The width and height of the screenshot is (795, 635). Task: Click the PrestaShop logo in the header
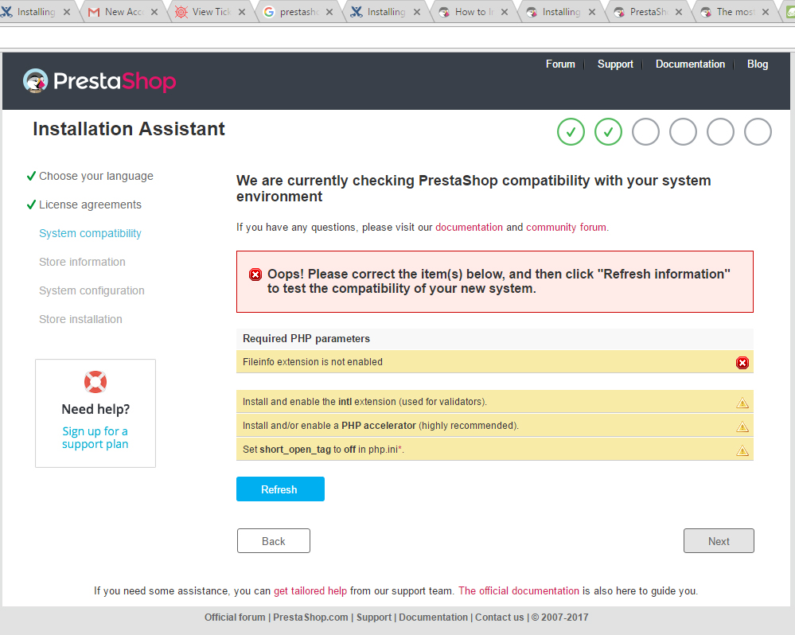[x=98, y=80]
